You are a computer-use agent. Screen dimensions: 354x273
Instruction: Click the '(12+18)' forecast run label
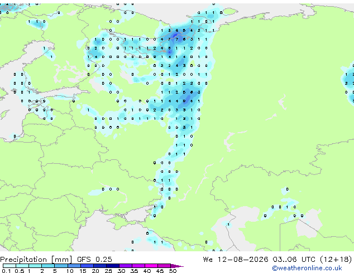pyautogui.click(x=336, y=260)
